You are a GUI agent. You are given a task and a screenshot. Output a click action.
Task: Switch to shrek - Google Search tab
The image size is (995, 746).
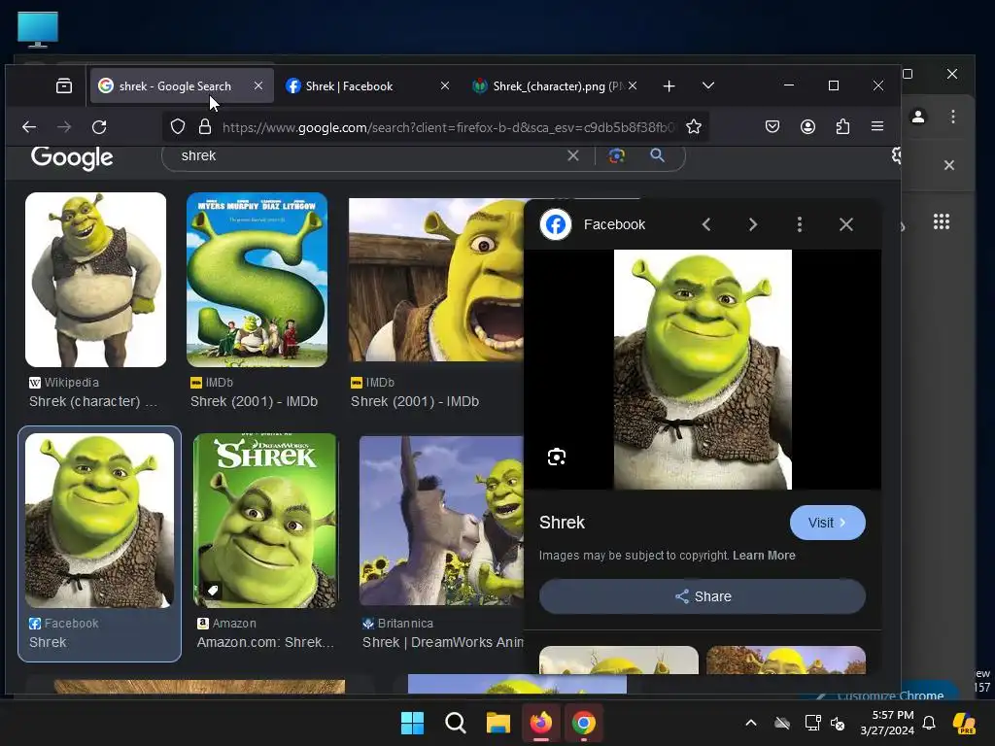(x=182, y=85)
